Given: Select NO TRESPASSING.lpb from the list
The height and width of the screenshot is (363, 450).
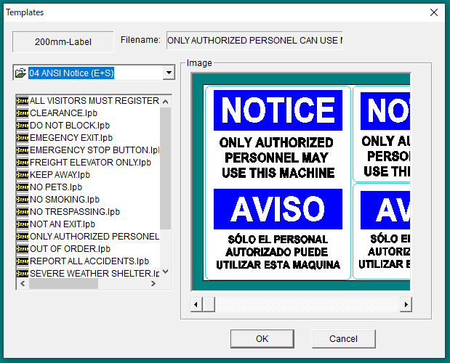Looking at the screenshot, I should 75,212.
